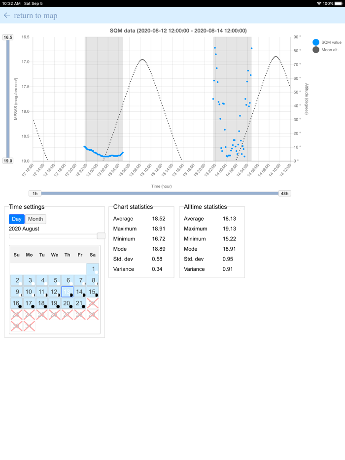This screenshot has width=345, height=460.
Task: Select August 3 in the calendar
Action: click(x=30, y=280)
